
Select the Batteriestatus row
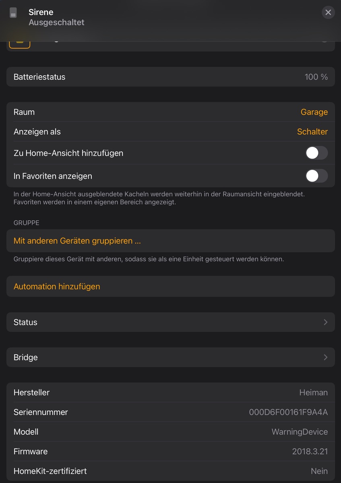click(x=171, y=77)
